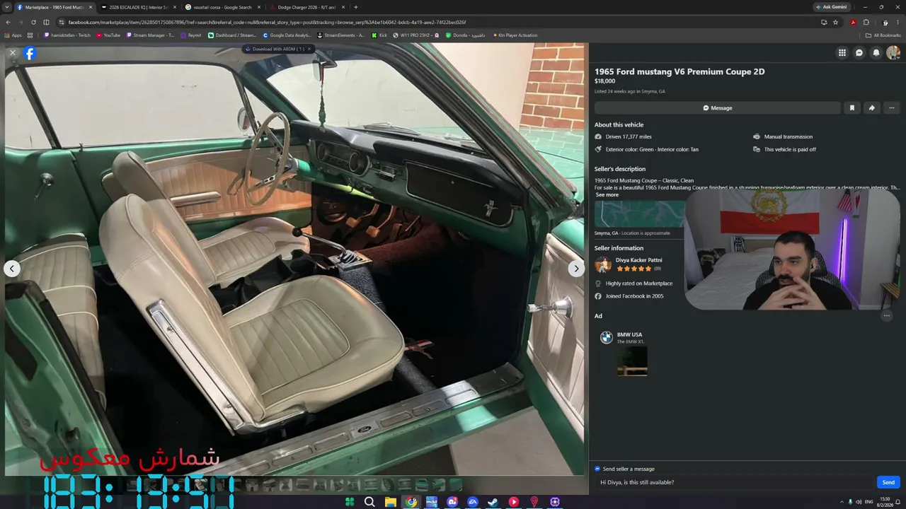Close the Dodge Charger 2026 tab
Image resolution: width=906 pixels, height=509 pixels.
pos(343,7)
